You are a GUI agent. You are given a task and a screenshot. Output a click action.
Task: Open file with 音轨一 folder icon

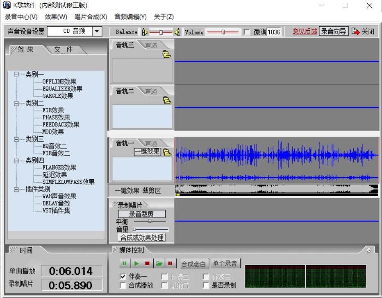[x=167, y=152]
